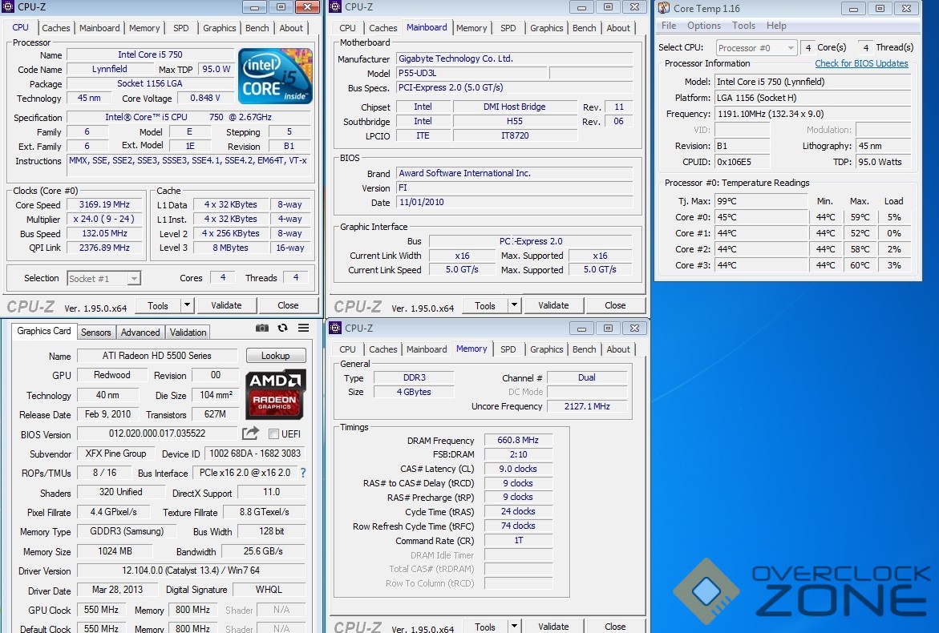939x633 pixels.
Task: Open the Advanced tab in GPU-Z
Action: coord(140,333)
